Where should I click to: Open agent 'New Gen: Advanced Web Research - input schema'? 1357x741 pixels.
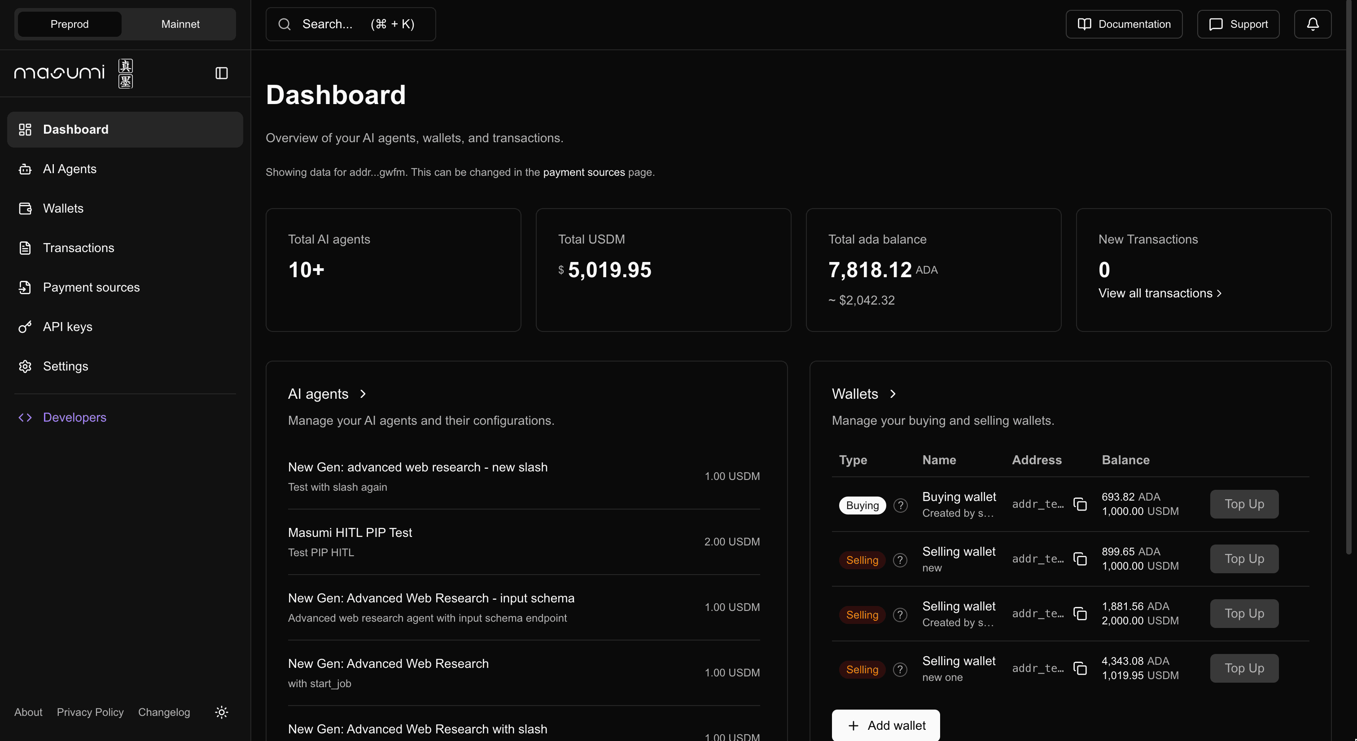click(524, 608)
